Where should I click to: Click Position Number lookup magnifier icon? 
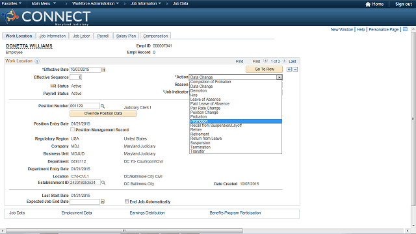pos(103,106)
